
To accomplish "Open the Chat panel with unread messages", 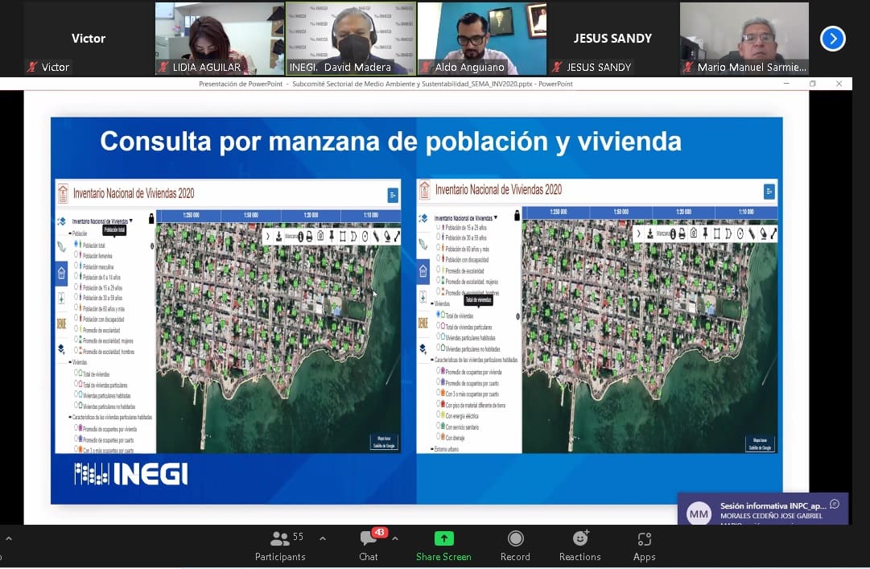I will [369, 545].
